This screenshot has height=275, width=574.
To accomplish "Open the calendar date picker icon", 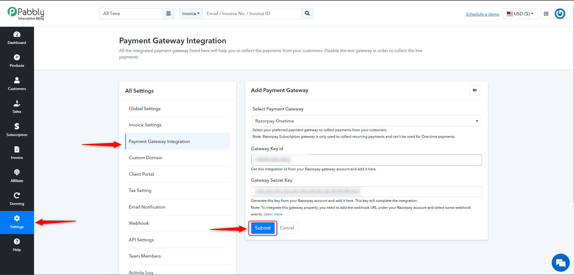I will 169,14.
